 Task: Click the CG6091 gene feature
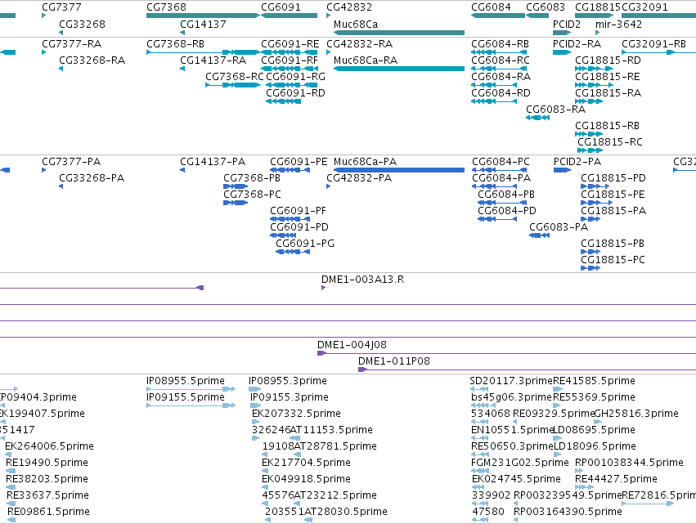click(289, 16)
